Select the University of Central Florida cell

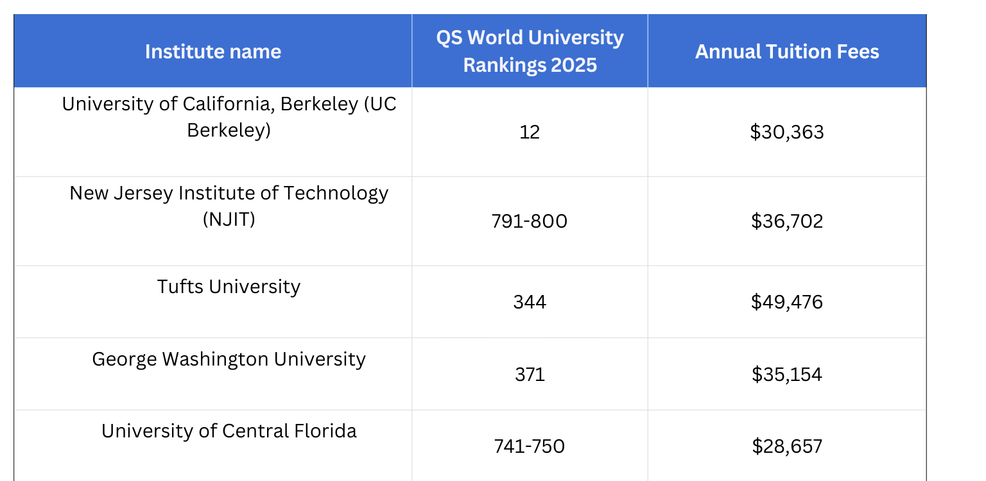coord(229,431)
